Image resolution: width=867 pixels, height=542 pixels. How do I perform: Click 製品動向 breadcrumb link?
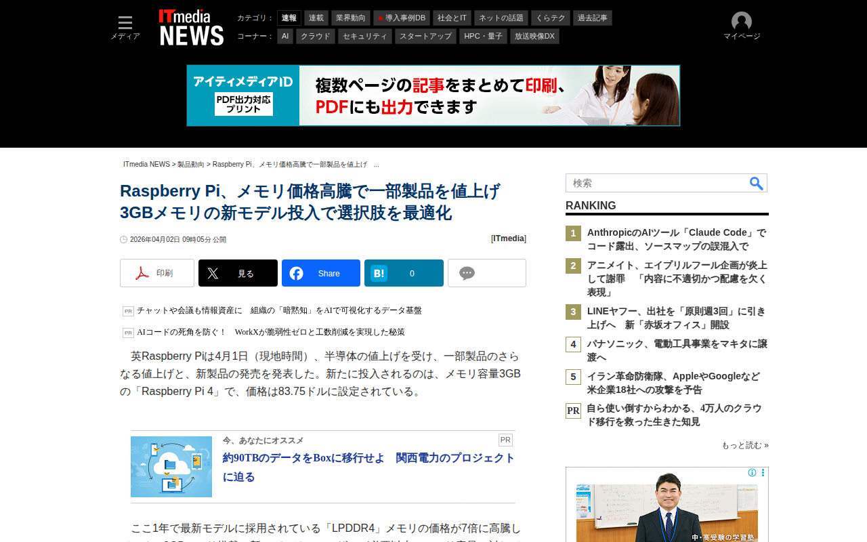(x=191, y=165)
